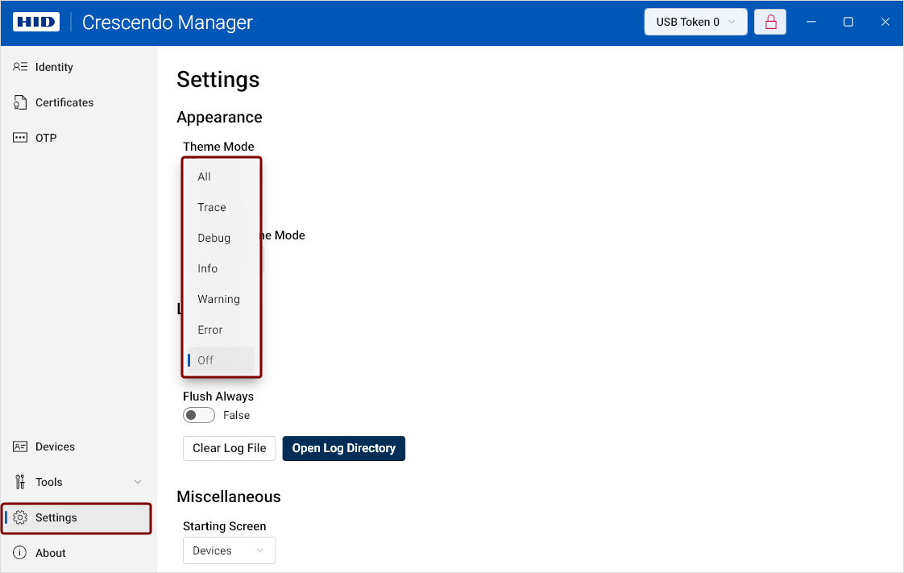Choose Error log level
This screenshot has height=573, width=904.
222,329
